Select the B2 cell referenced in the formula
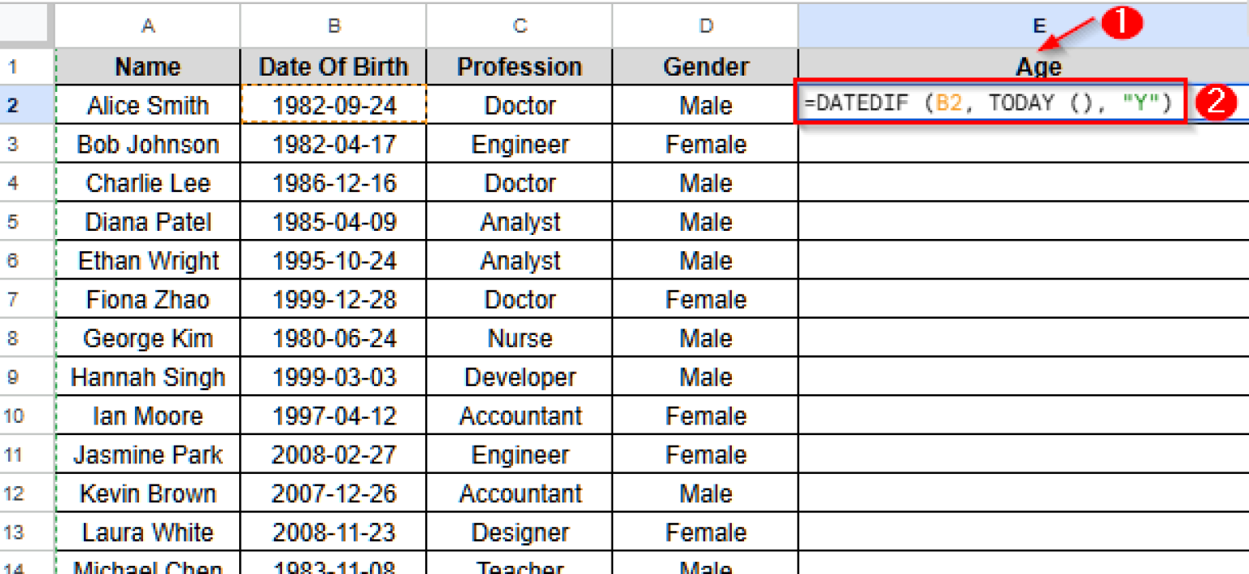 click(x=333, y=105)
